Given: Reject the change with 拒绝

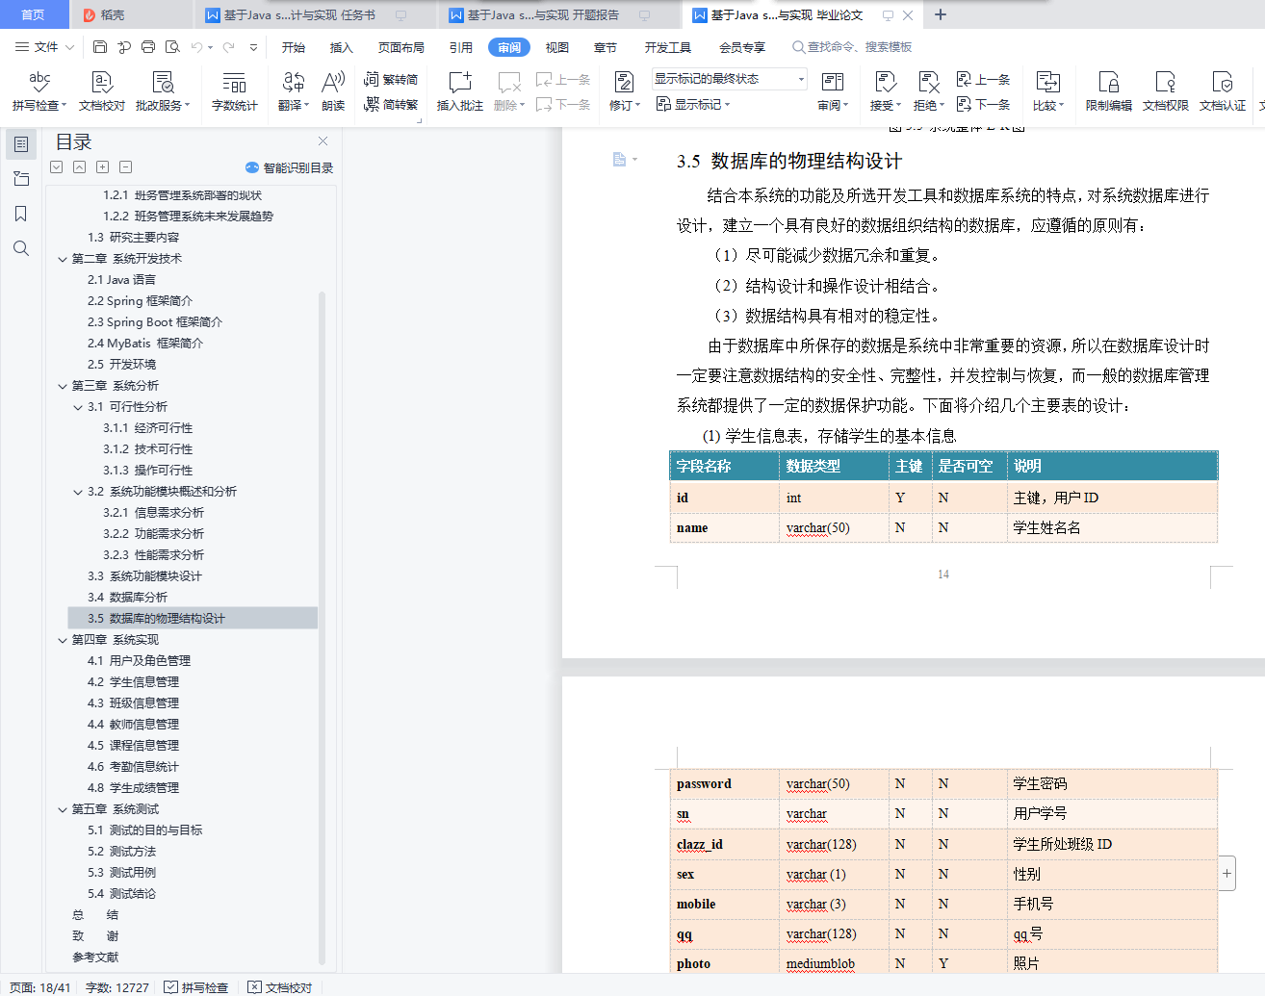Looking at the screenshot, I should (929, 91).
